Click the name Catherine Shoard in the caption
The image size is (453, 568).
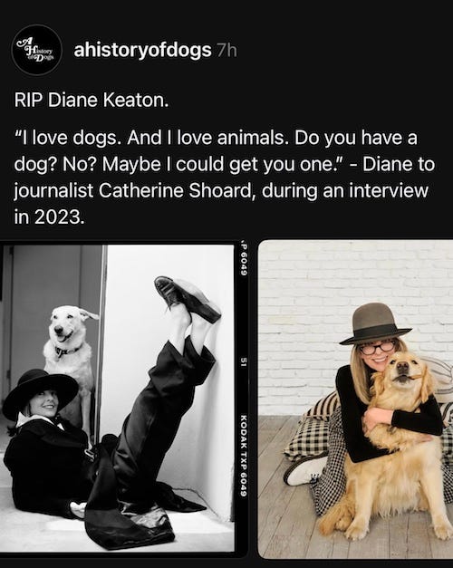point(175,190)
